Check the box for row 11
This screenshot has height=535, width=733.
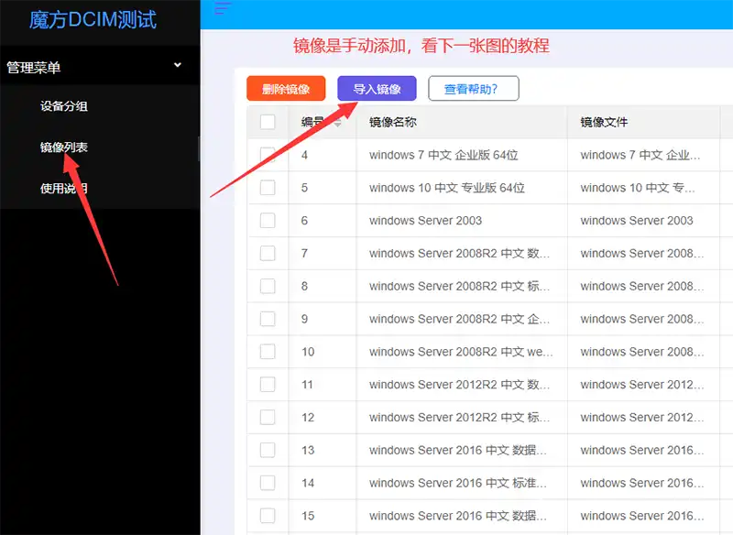pyautogui.click(x=268, y=385)
